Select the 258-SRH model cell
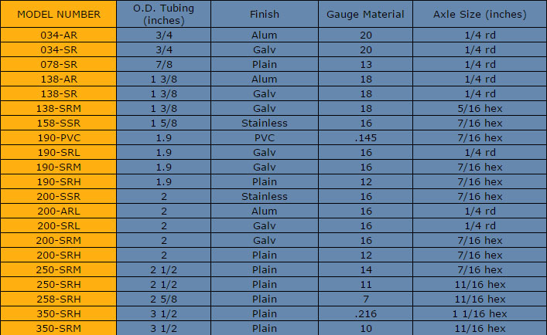 59,299
